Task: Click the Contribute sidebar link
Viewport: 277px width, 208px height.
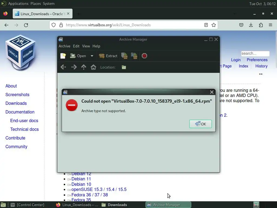Action: (x=15, y=138)
